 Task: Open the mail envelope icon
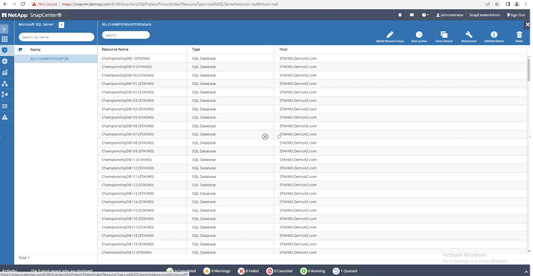point(412,15)
